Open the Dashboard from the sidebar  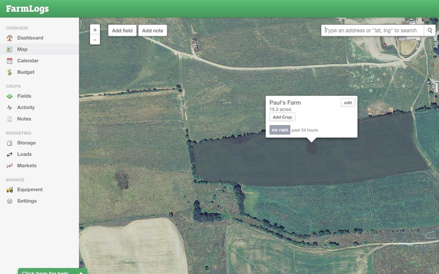pyautogui.click(x=30, y=38)
